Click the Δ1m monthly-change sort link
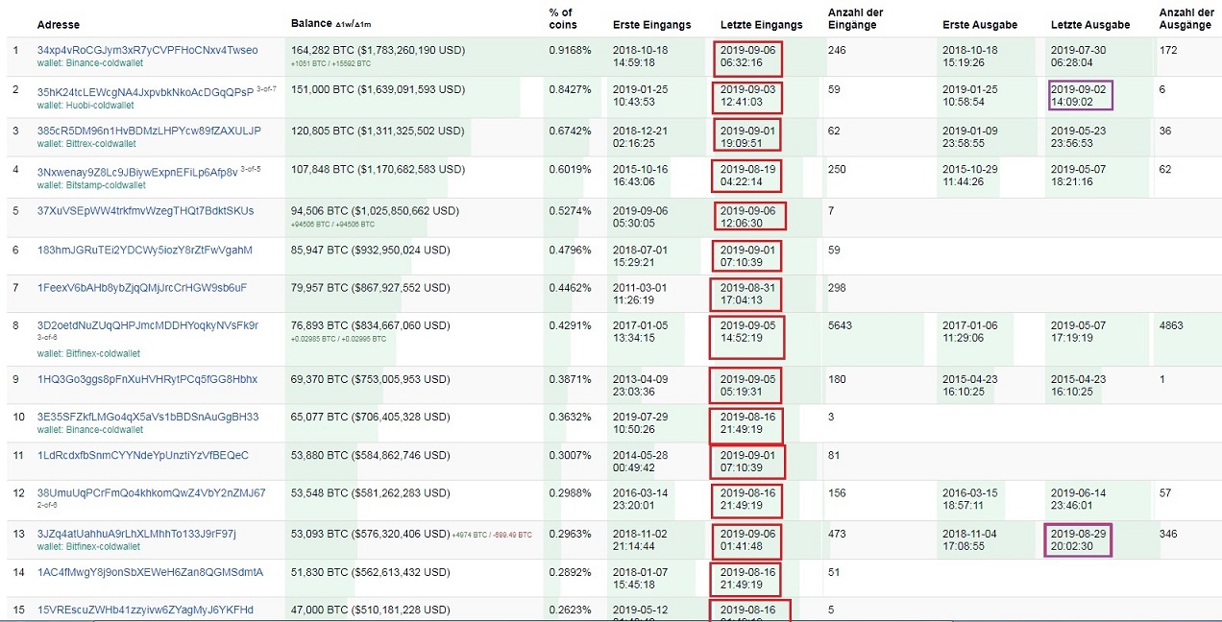This screenshot has width=1222, height=622. tap(362, 23)
